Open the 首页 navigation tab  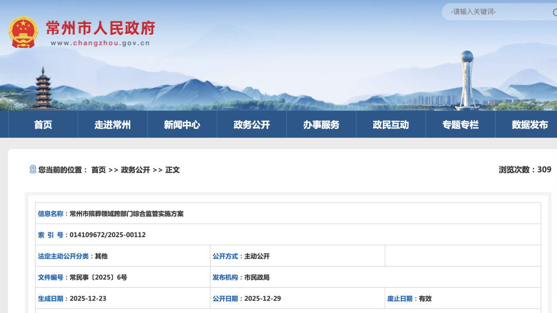click(x=43, y=125)
